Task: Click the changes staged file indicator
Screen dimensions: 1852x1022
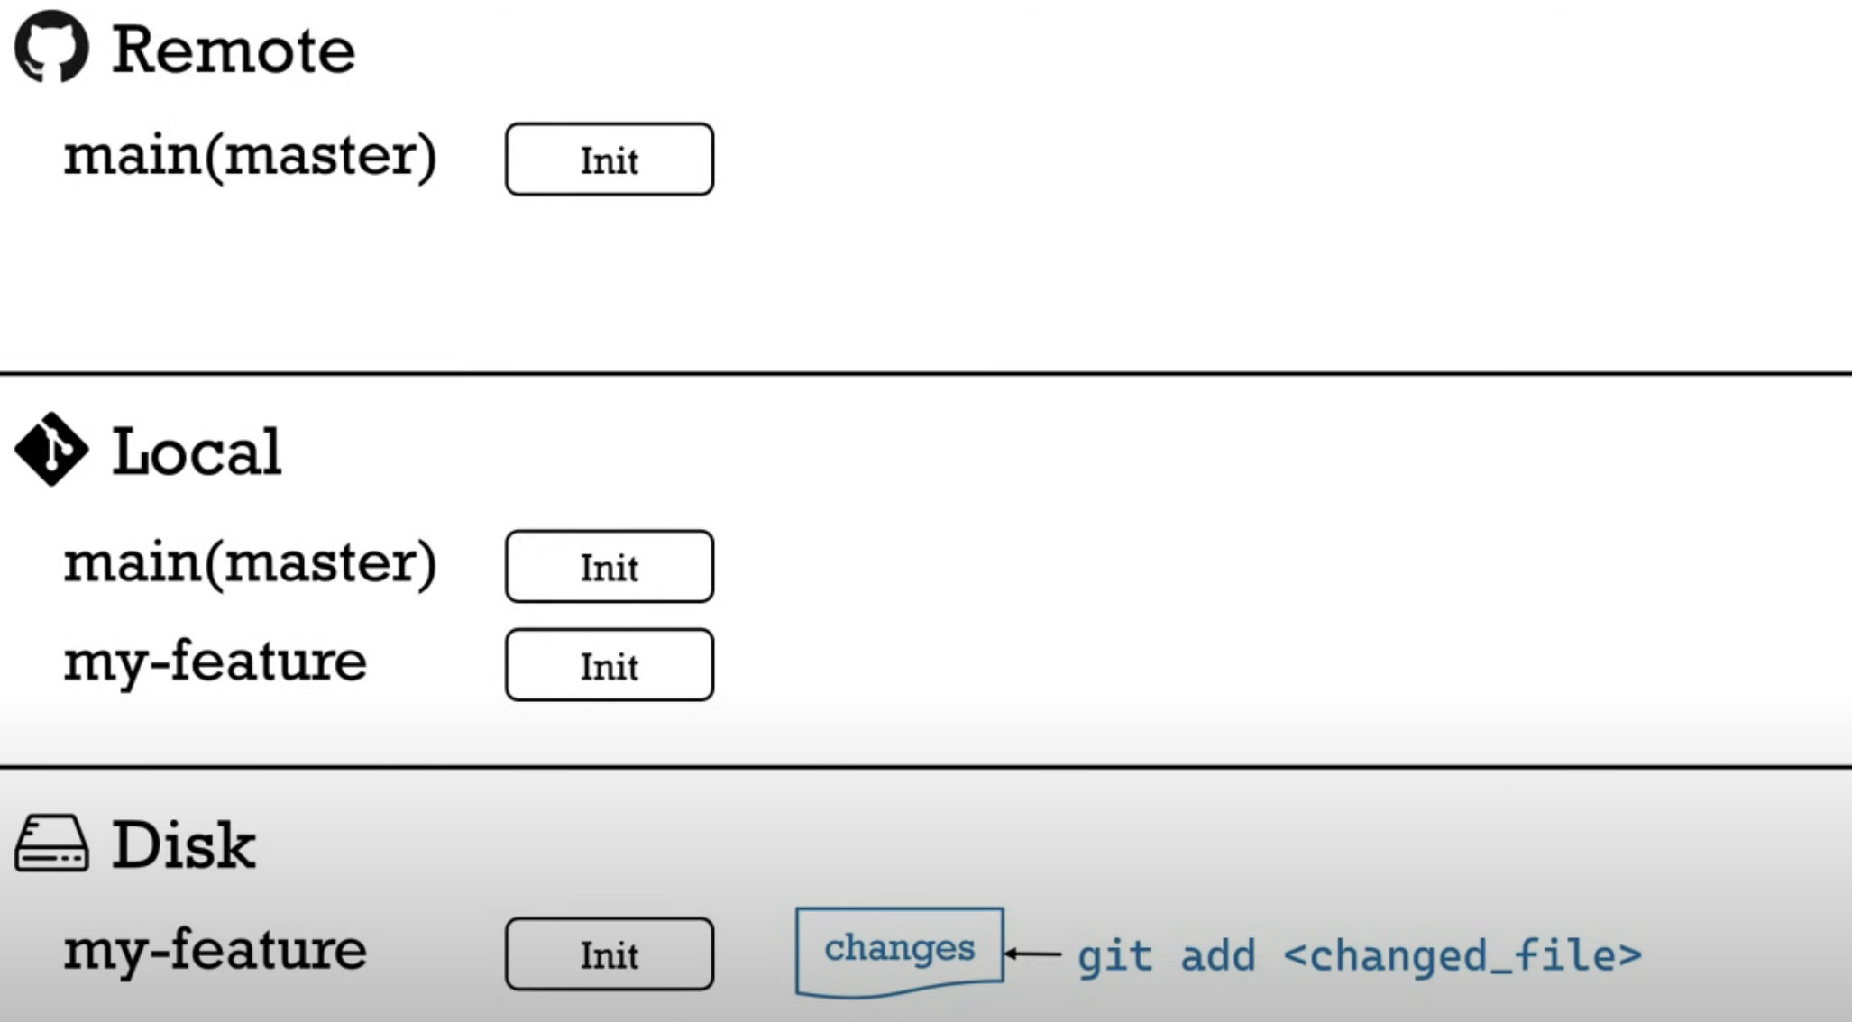Action: pos(899,952)
